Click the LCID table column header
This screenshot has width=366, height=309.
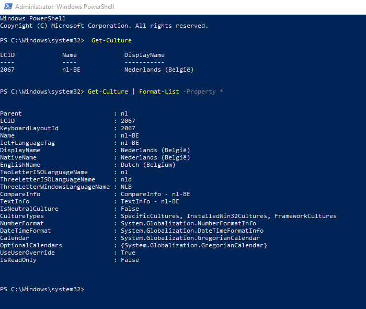coord(7,55)
